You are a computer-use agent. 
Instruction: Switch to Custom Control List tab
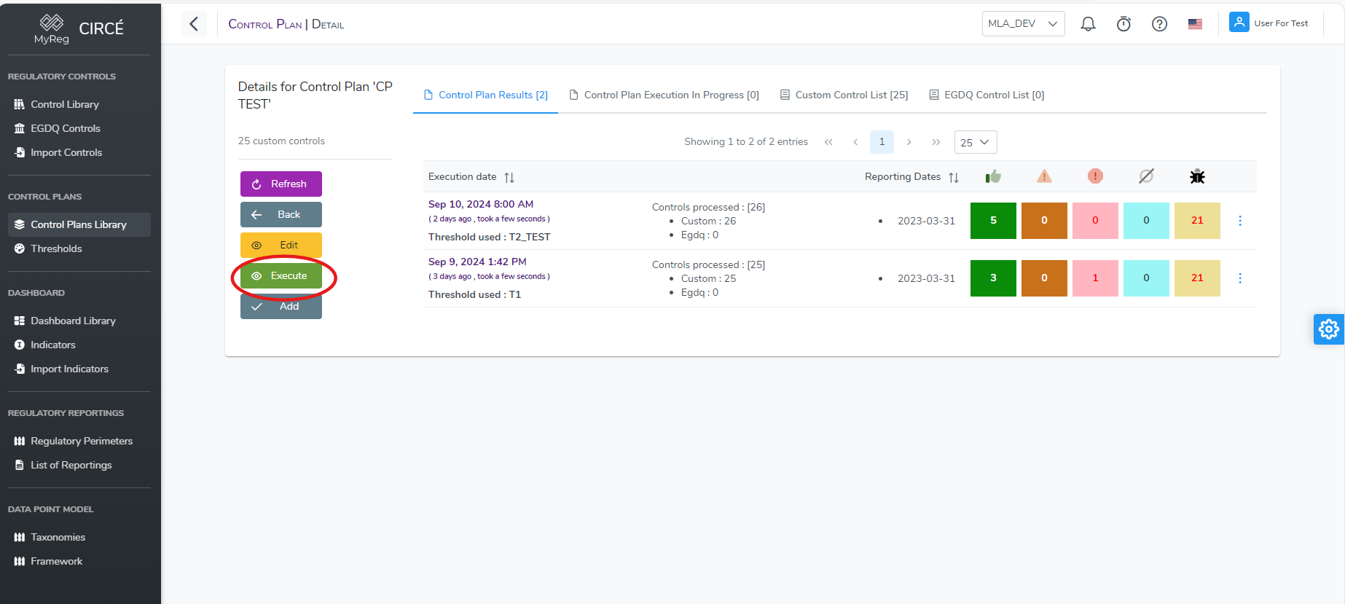pyautogui.click(x=844, y=95)
